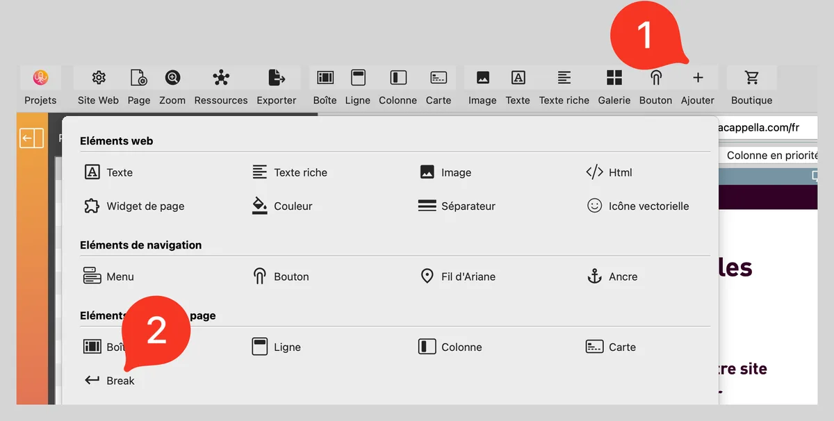Select Html element in the popup

coord(610,172)
